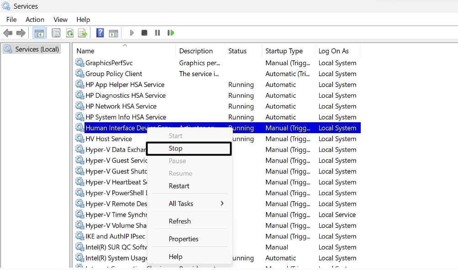Image resolution: width=458 pixels, height=270 pixels.
Task: Toggle the Show/Hide Action Pane icon
Action: 113,33
